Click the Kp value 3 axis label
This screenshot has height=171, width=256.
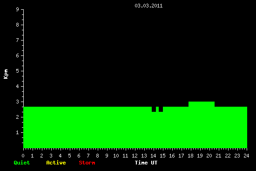click(18, 102)
